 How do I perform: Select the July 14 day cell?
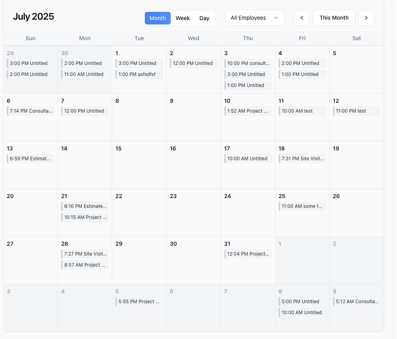[x=85, y=165]
